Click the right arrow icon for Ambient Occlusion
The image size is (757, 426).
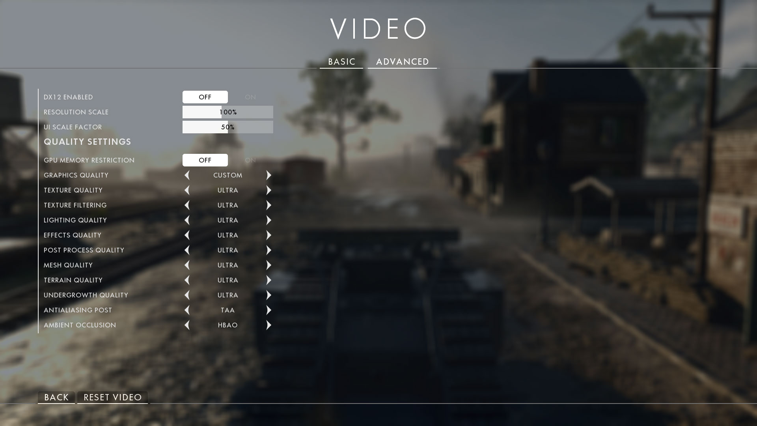pyautogui.click(x=269, y=325)
